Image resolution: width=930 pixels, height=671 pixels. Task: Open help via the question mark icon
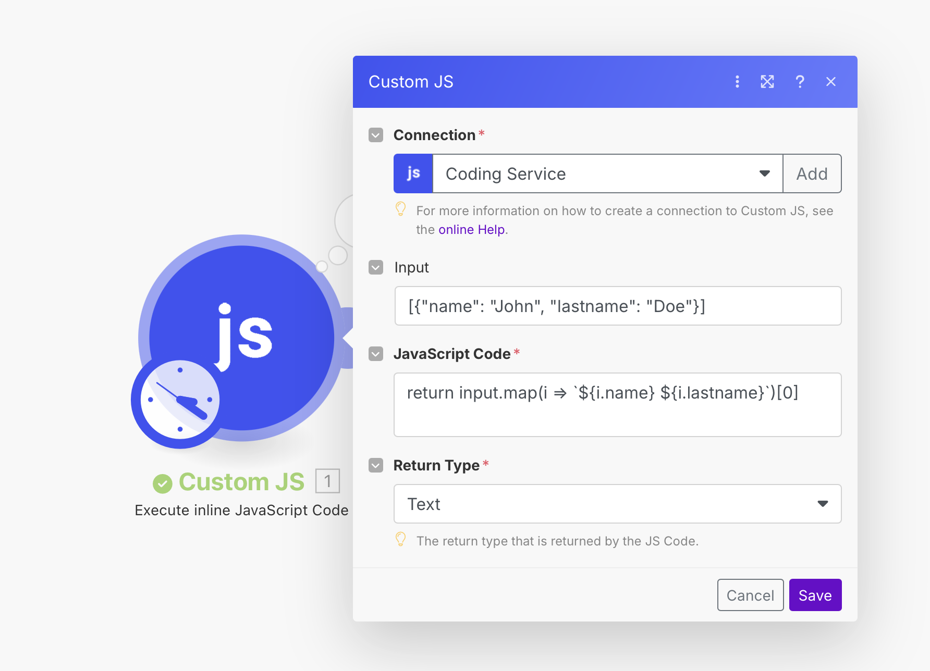[800, 82]
